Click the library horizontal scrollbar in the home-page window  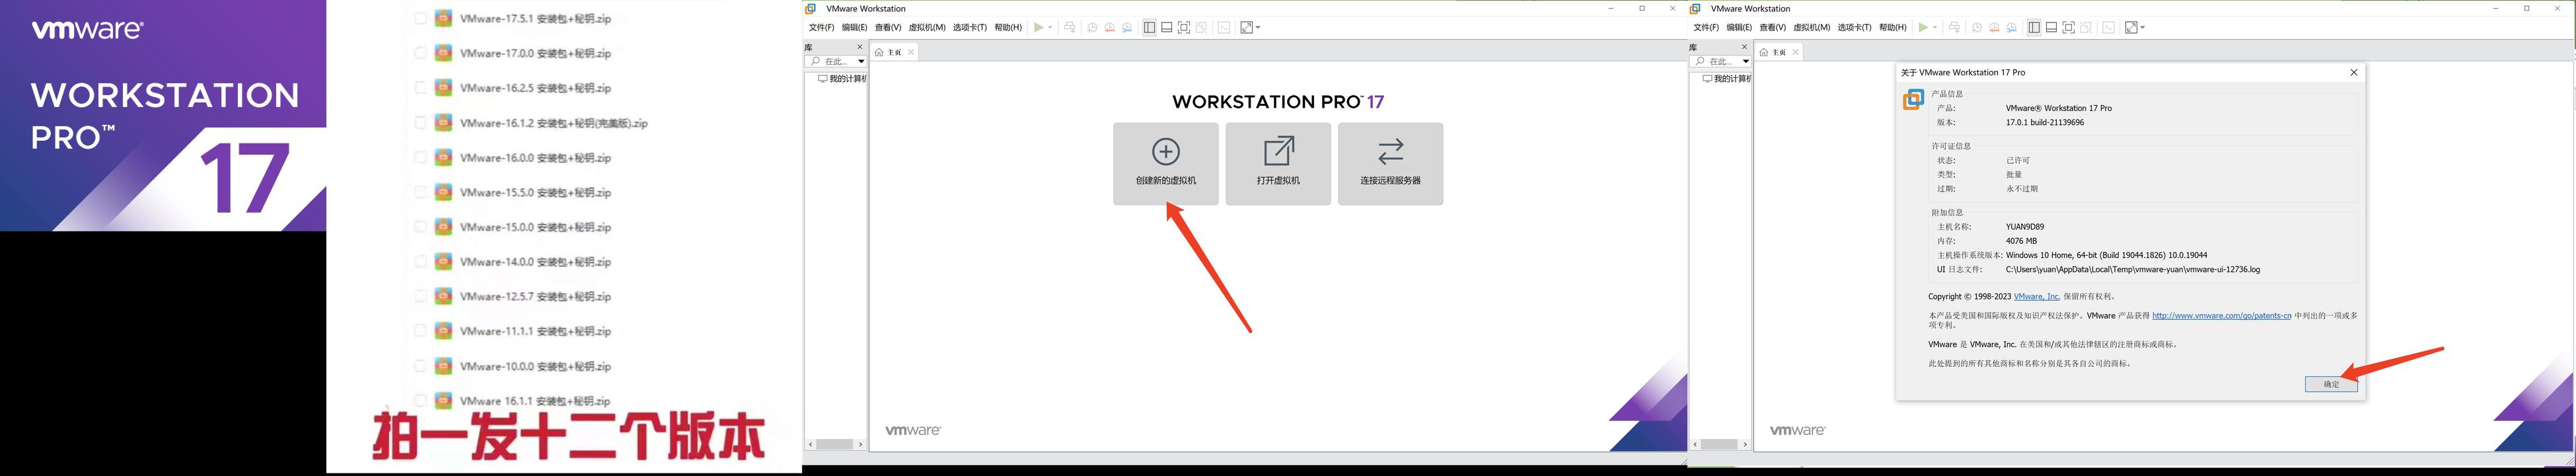pyautogui.click(x=836, y=444)
